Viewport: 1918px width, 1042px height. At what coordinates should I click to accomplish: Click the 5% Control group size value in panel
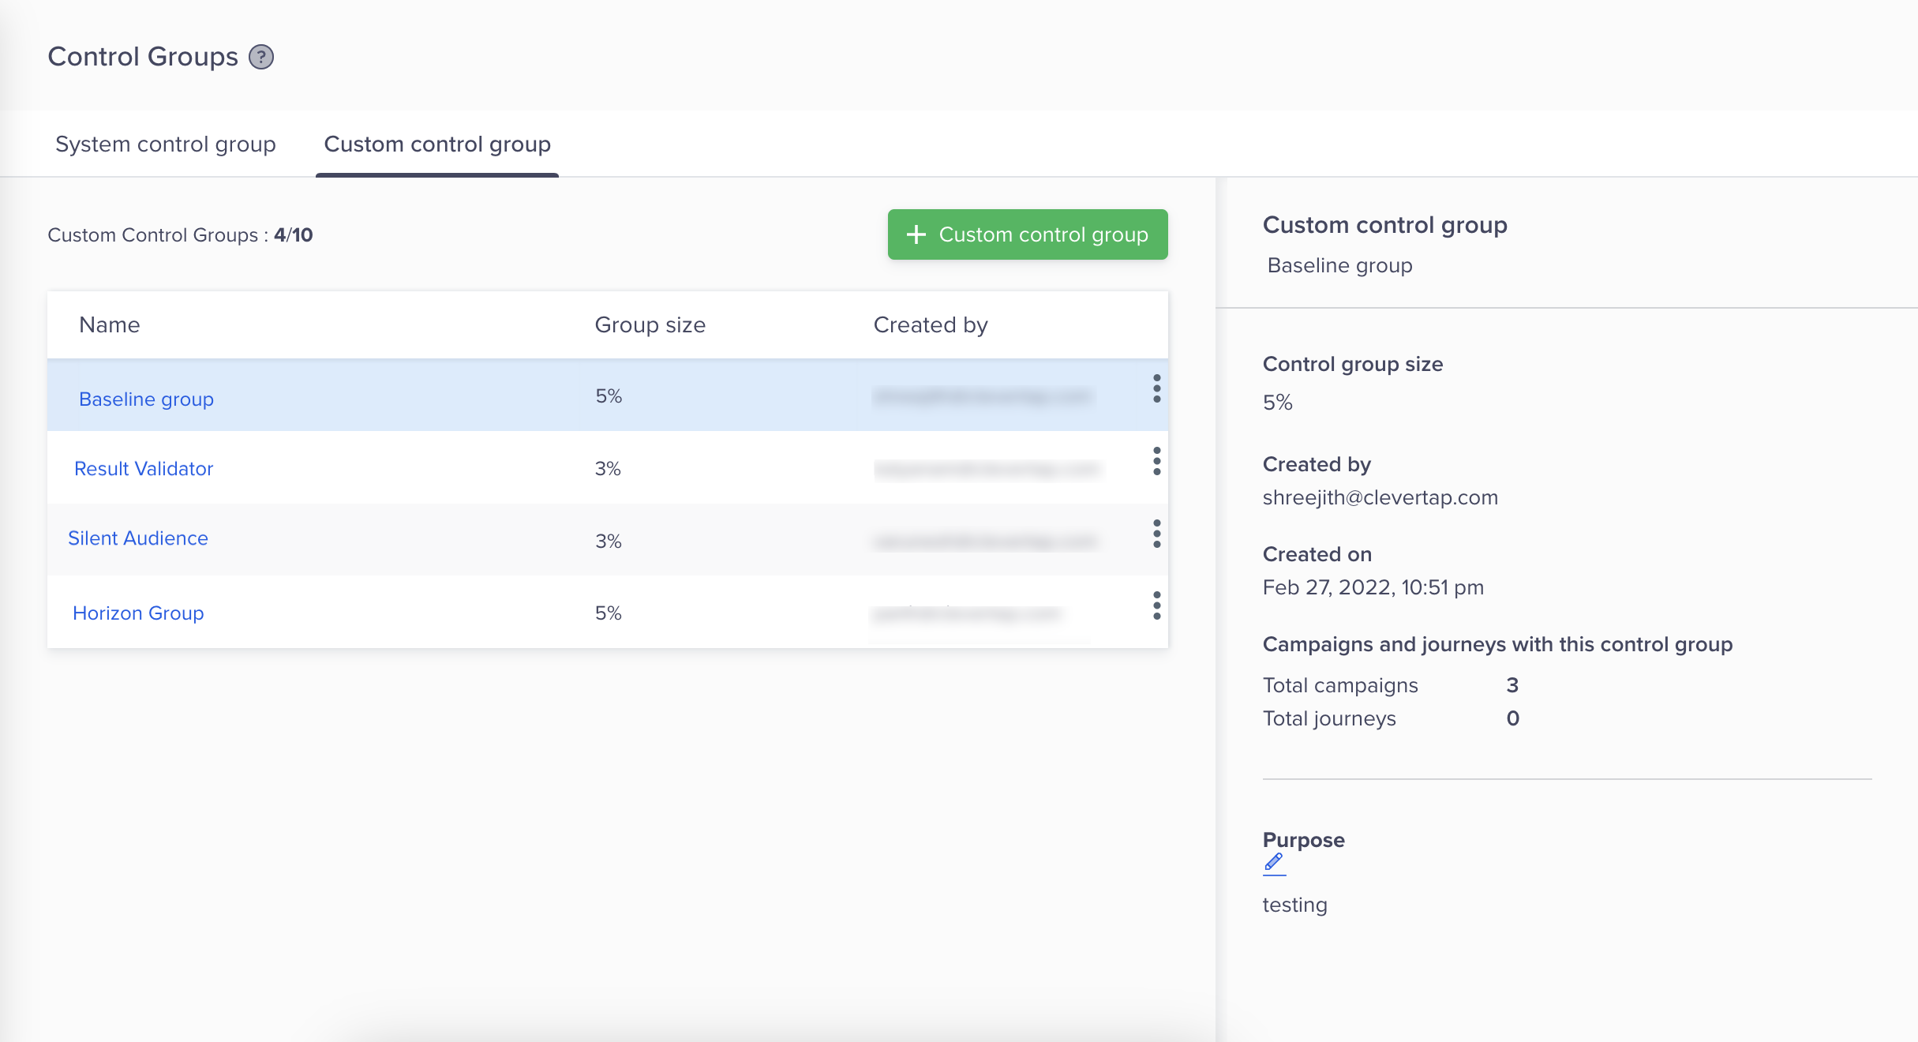coord(1278,403)
